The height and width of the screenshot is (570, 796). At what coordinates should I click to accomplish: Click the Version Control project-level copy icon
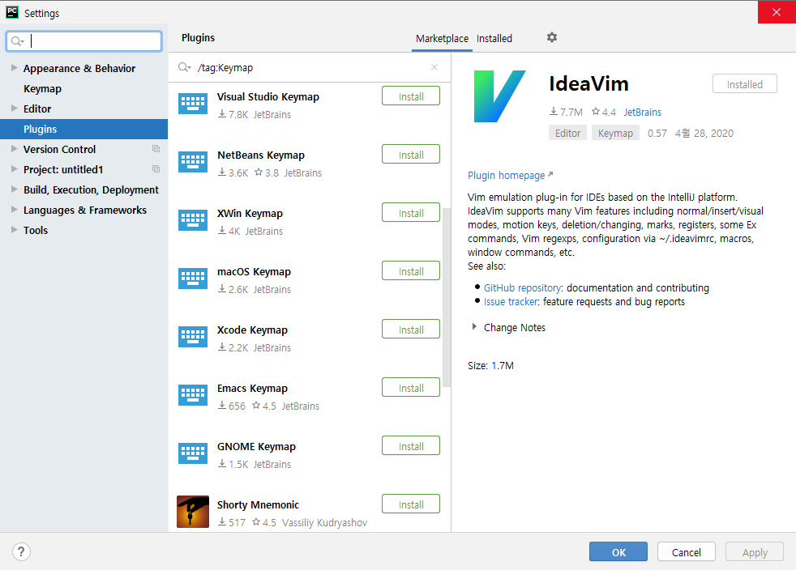(156, 149)
